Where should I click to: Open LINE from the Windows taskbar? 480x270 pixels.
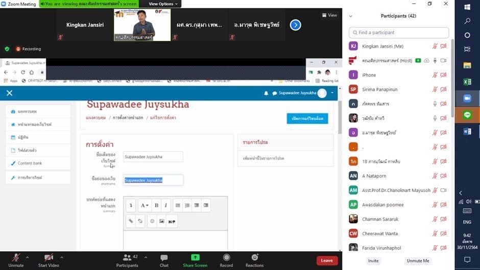click(x=467, y=115)
